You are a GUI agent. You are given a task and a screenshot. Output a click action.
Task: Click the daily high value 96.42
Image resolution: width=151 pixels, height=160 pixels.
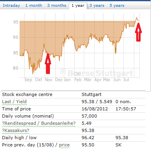coord(88,138)
